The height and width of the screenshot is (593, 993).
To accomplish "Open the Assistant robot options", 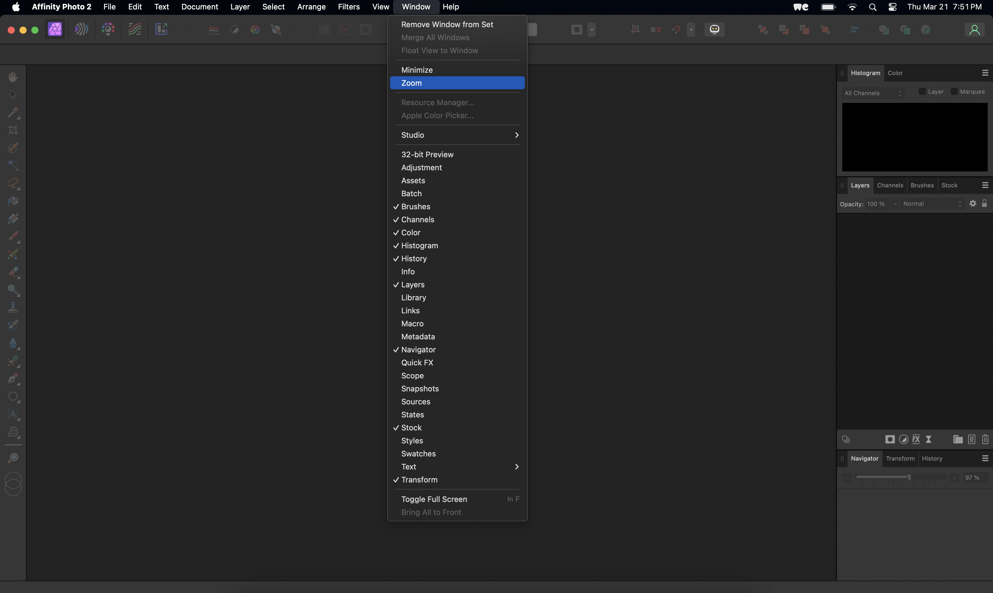I will (x=715, y=29).
